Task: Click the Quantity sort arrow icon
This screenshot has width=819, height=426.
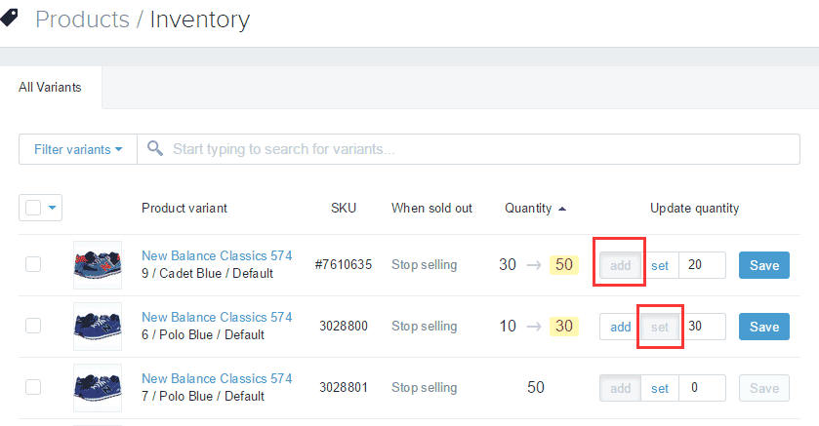Action: tap(561, 209)
